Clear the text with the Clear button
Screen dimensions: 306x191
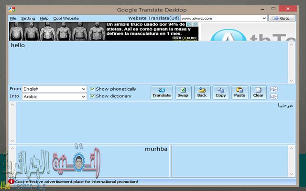(258, 92)
